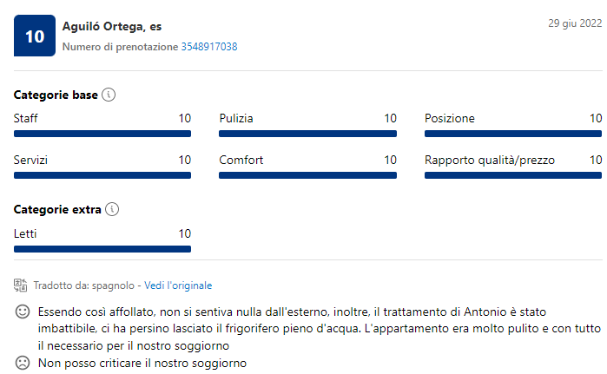Click the review date 29 giu 2022

click(x=574, y=23)
